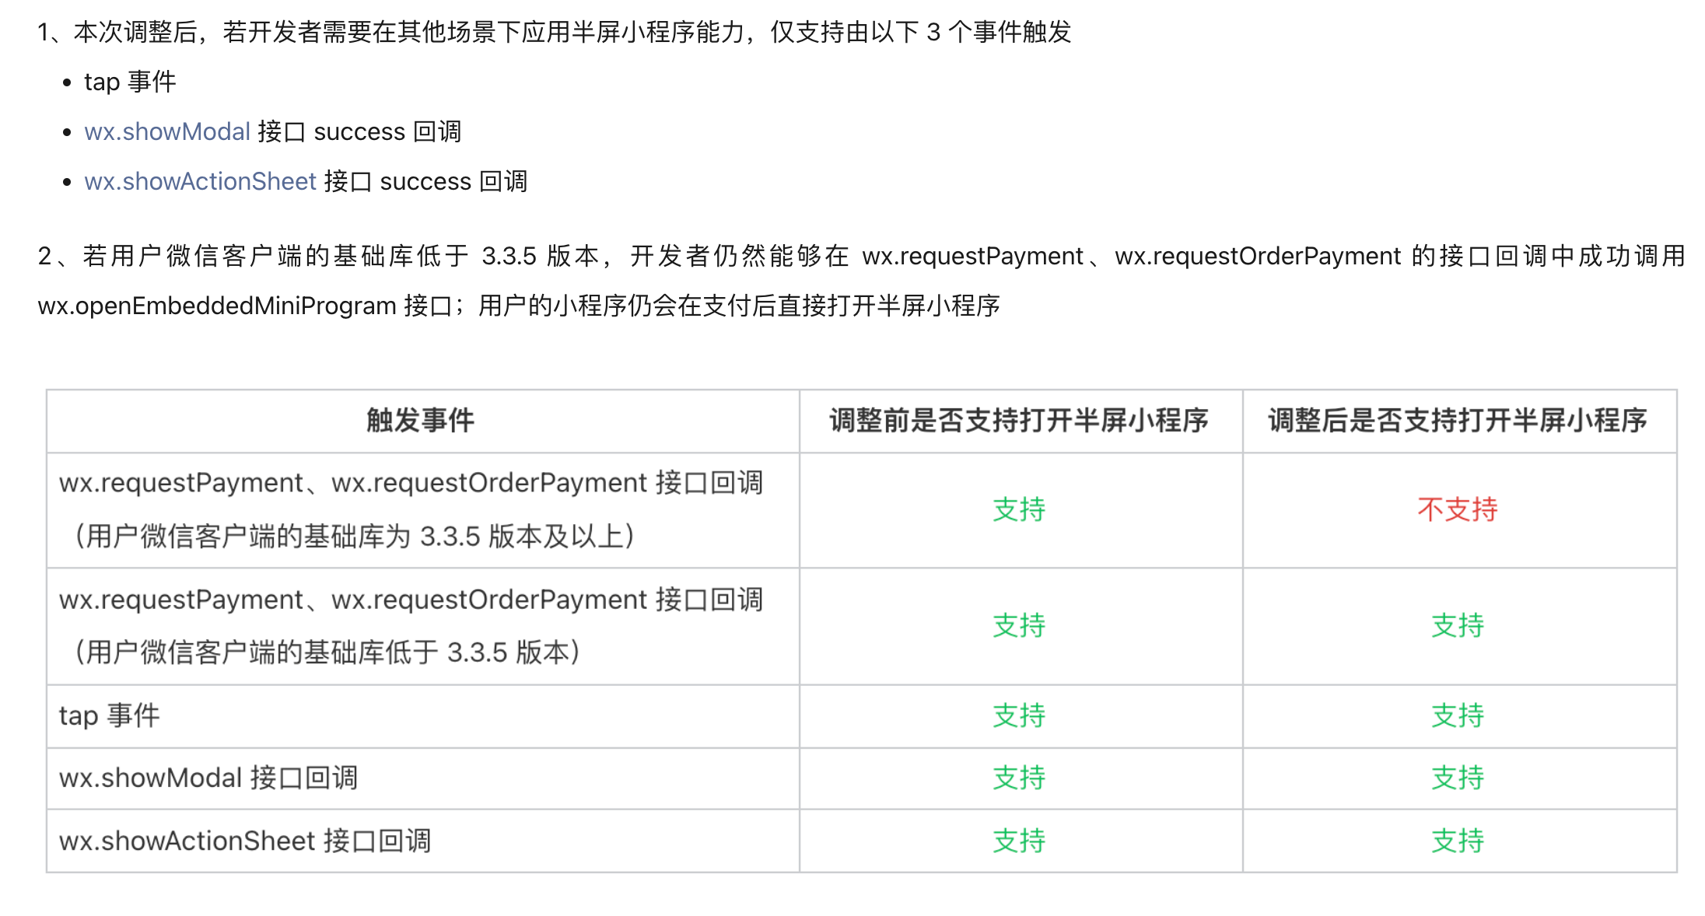The width and height of the screenshot is (1705, 916).
Task: Click the red 不支持 cell
Action: [1457, 509]
